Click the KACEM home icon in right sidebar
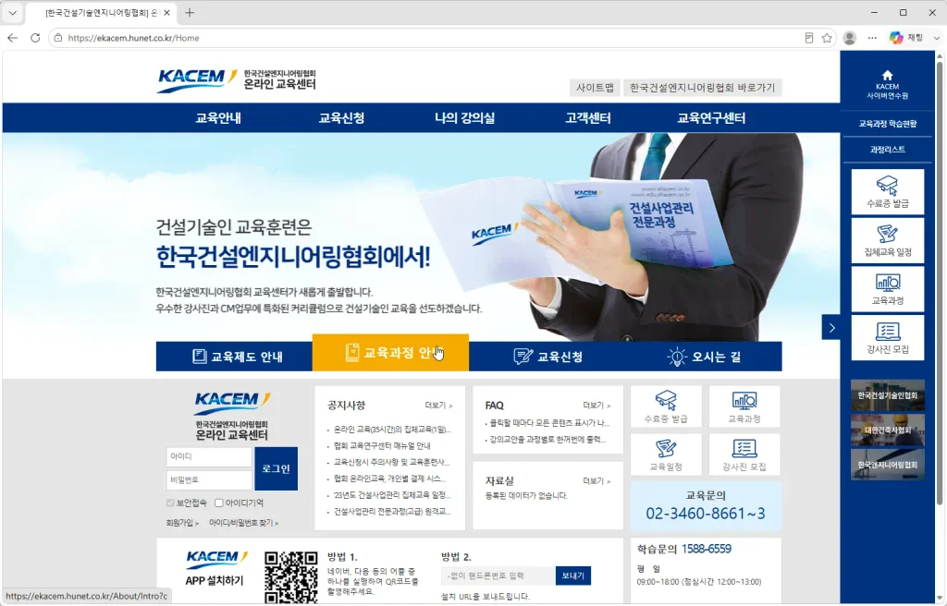 [887, 76]
